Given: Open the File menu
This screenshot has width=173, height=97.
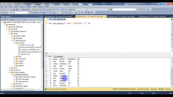Looking at the screenshot, I should click(2, 6).
